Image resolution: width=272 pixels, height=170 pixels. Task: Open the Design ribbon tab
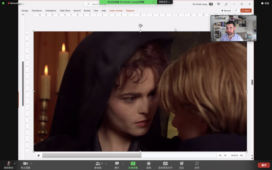25,11
